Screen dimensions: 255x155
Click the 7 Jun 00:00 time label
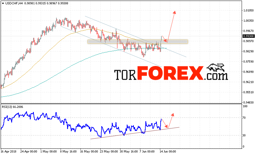click(147, 151)
